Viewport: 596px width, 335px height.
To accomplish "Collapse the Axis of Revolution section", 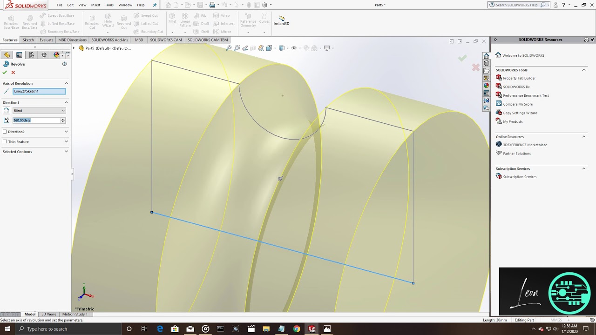I will click(66, 83).
